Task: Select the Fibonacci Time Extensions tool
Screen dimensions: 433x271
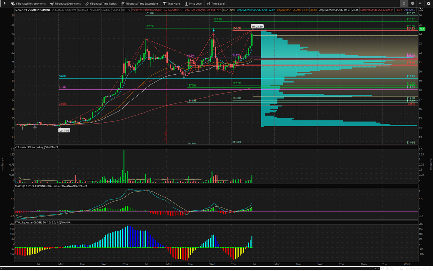Action: coord(140,4)
